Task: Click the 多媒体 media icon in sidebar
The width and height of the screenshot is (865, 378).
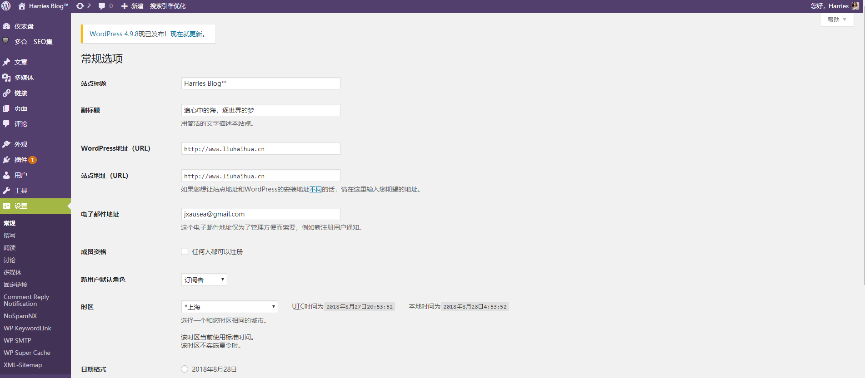Action: pyautogui.click(x=6, y=78)
